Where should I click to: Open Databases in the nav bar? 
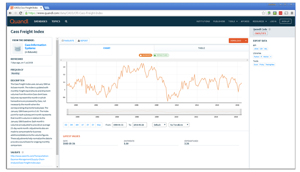41,22
